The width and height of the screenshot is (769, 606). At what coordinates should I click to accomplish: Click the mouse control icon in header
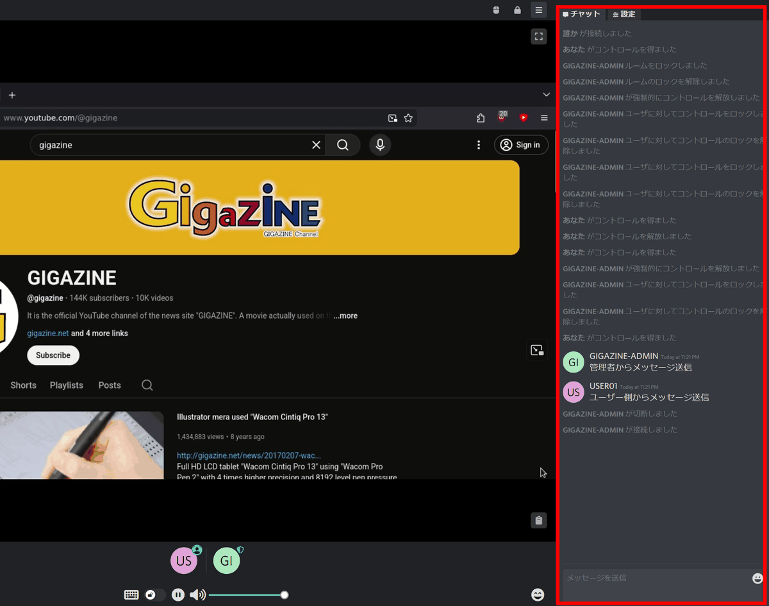tap(495, 10)
